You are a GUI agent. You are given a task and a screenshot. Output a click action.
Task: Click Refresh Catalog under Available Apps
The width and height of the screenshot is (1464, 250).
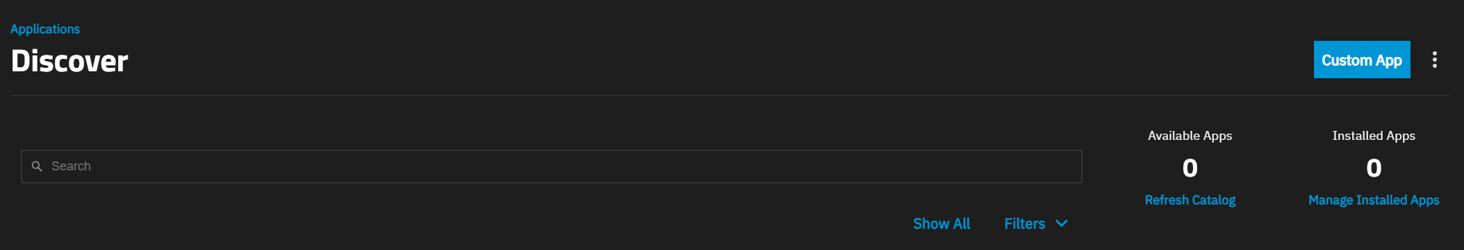coord(1190,200)
